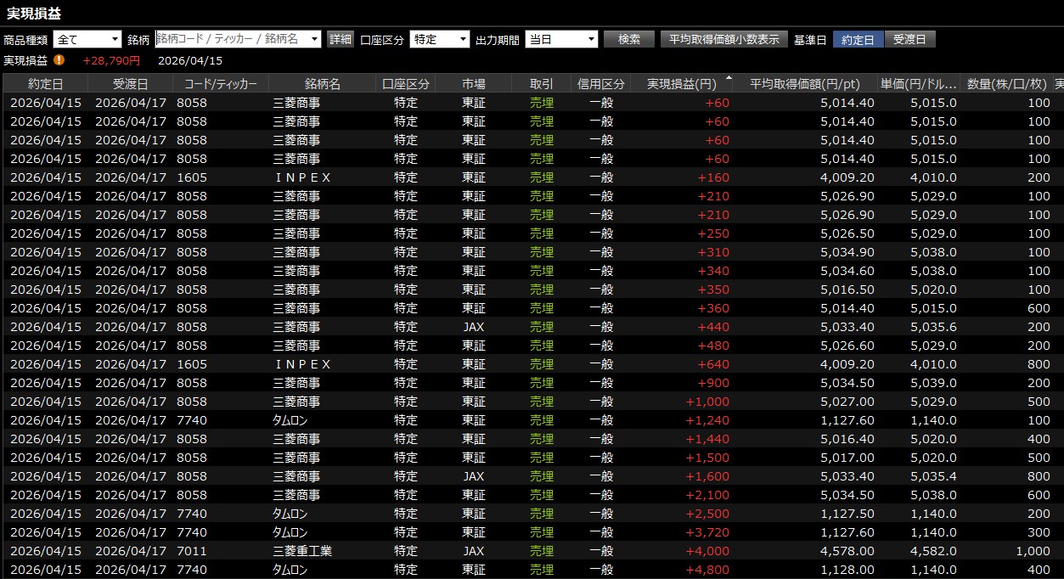This screenshot has height=579, width=1064.
Task: Sort by 約定日 column header
Action: pyautogui.click(x=45, y=83)
